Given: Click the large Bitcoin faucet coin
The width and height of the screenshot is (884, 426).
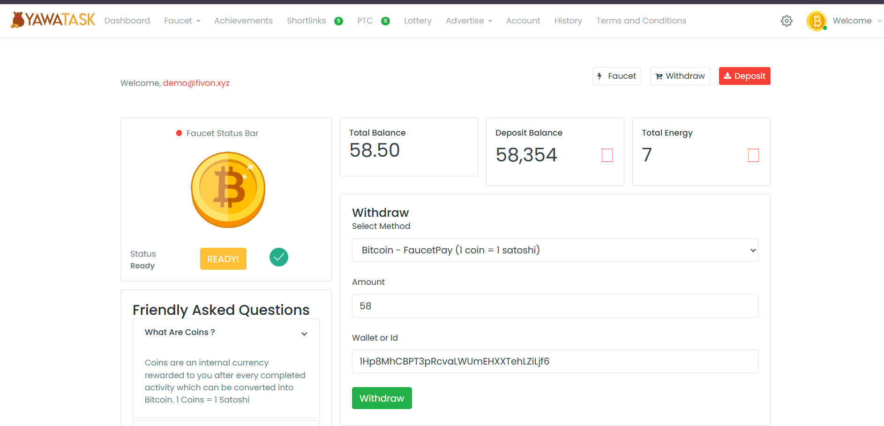Looking at the screenshot, I should click(x=228, y=190).
